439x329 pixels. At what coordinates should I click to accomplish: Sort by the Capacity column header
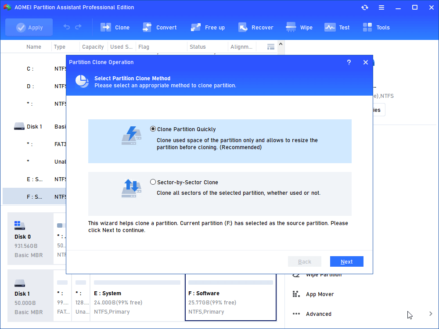pyautogui.click(x=93, y=47)
